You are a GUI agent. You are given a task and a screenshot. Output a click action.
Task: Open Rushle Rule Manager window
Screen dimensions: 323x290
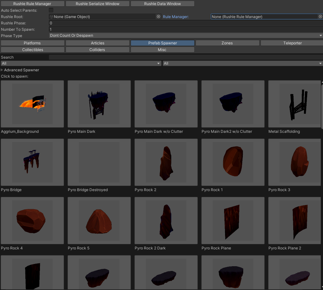[32, 4]
